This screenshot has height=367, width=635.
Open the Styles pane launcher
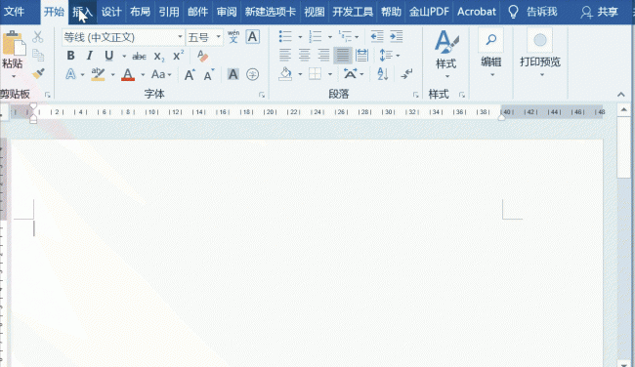point(462,95)
